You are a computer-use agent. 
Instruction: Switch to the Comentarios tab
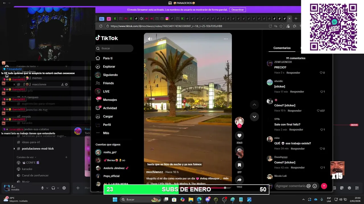(x=282, y=48)
